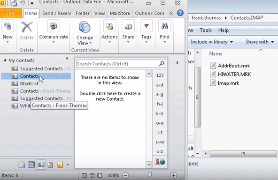Open Include in library dropdown in Explorer

pyautogui.click(x=212, y=42)
